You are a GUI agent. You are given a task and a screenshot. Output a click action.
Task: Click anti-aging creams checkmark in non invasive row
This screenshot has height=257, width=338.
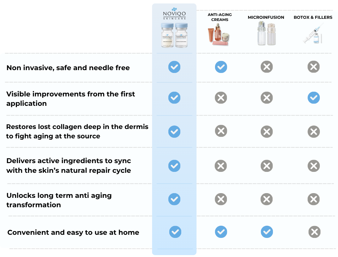point(221,67)
